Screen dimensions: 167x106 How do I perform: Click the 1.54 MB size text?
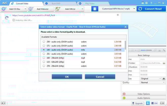pos(118,42)
